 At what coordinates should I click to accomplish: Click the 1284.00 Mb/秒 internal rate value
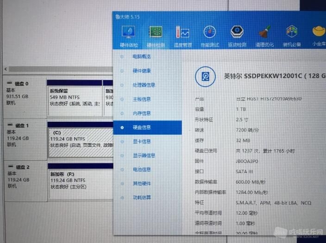[x=252, y=193]
